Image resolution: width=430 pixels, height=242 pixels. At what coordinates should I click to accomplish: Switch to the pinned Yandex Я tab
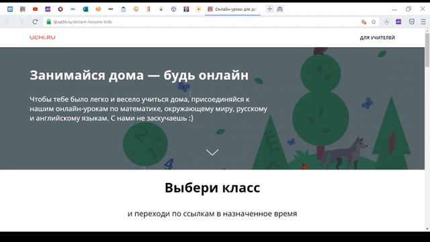coord(148,9)
